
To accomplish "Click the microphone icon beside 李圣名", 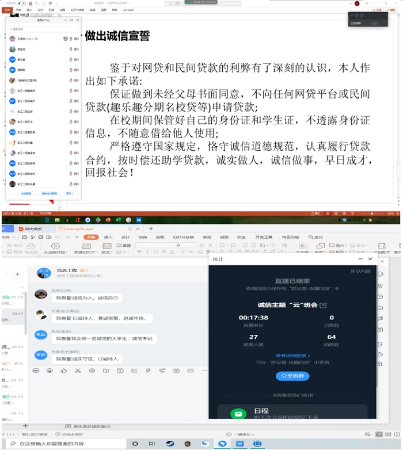I will [x=70, y=49].
